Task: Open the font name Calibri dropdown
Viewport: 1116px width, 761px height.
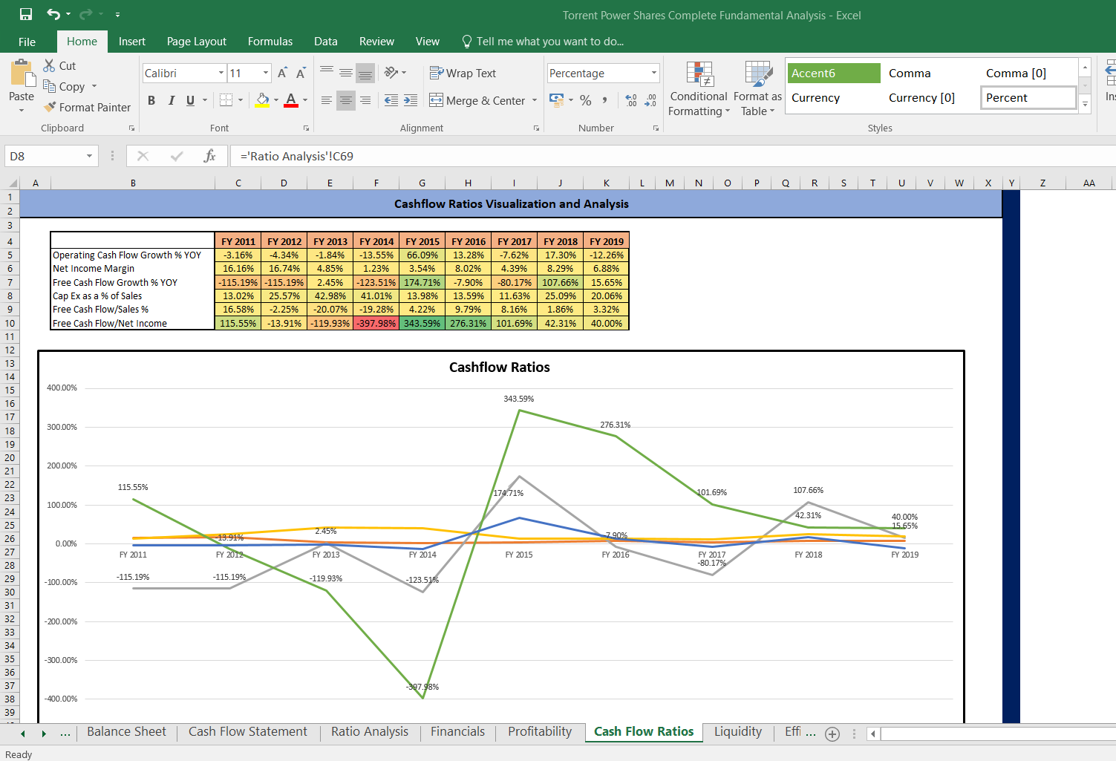Action: [221, 73]
